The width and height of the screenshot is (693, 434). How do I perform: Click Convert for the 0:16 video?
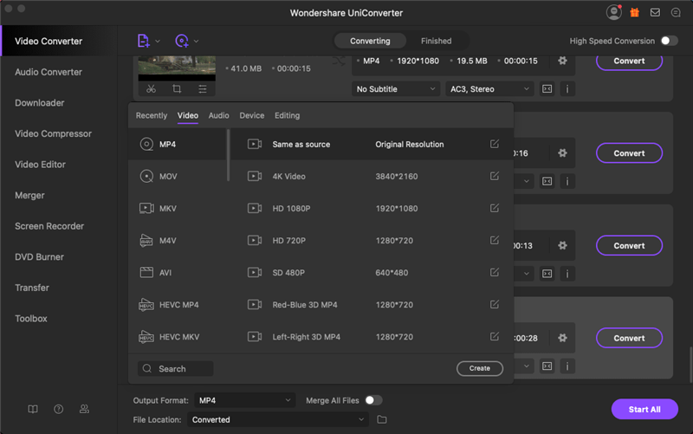click(x=629, y=153)
